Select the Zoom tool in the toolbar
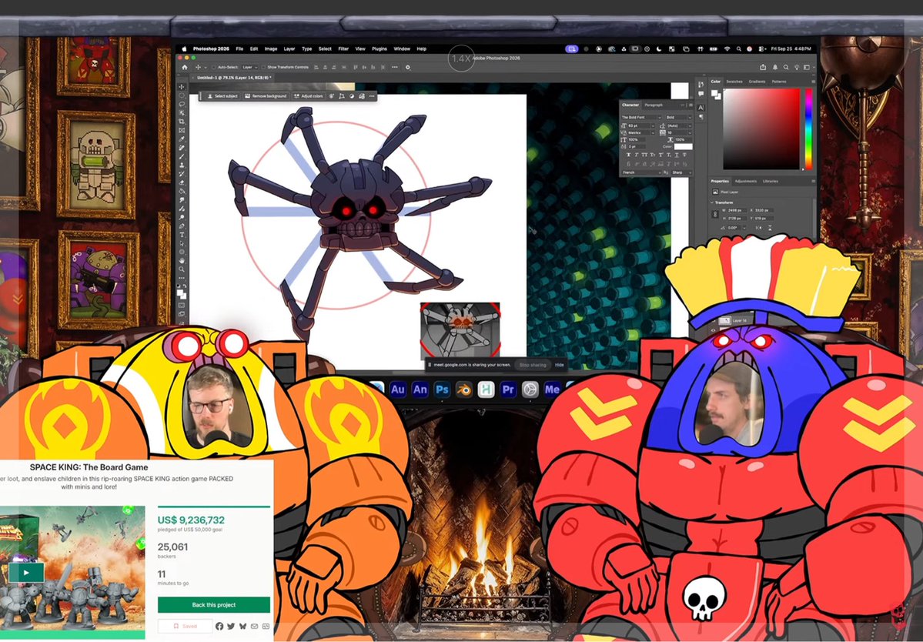Screen dimensions: 923x642 pos(182,271)
